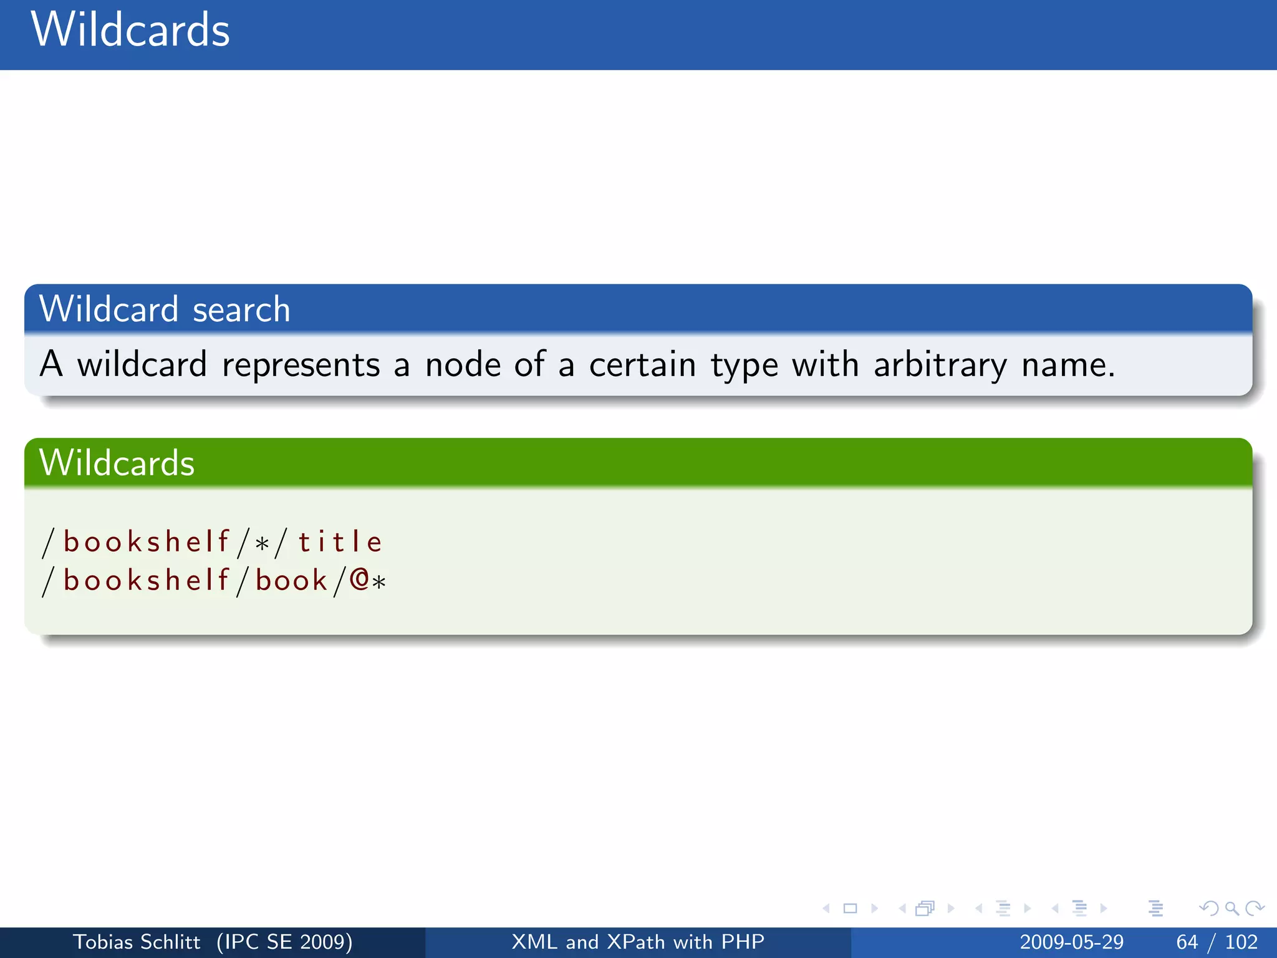This screenshot has width=1277, height=958.
Task: Click the stacked frames navigation icon
Action: point(925,909)
